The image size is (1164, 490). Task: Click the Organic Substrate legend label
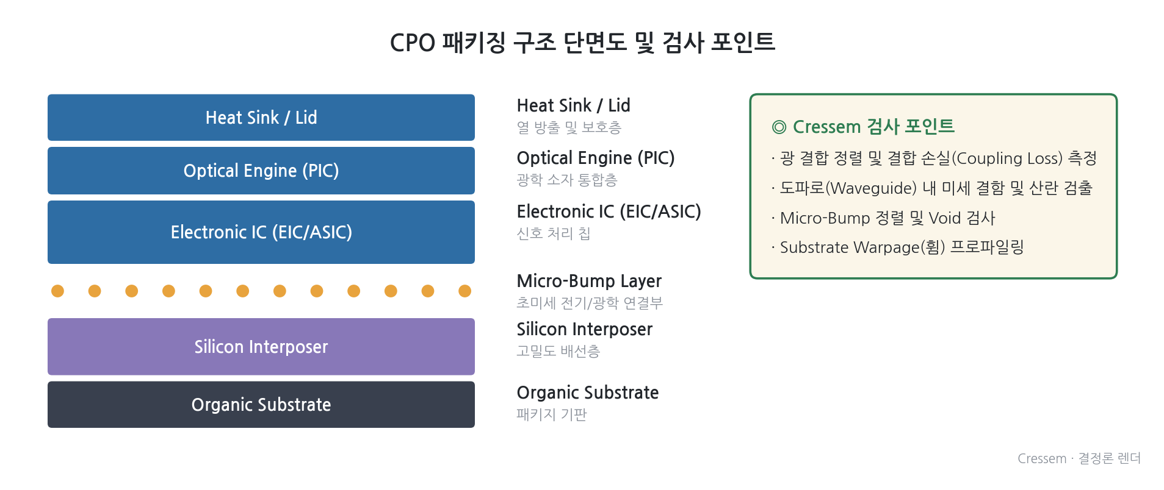[587, 392]
